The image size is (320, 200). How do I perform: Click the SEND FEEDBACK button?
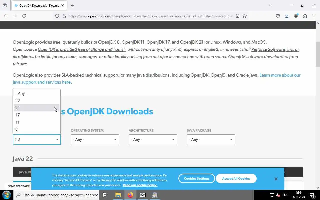19,186
